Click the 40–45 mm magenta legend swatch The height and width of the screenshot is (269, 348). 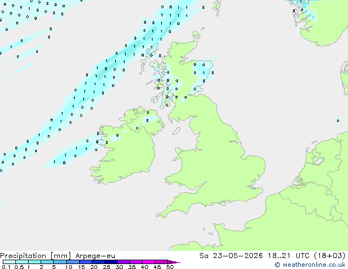tap(149, 262)
